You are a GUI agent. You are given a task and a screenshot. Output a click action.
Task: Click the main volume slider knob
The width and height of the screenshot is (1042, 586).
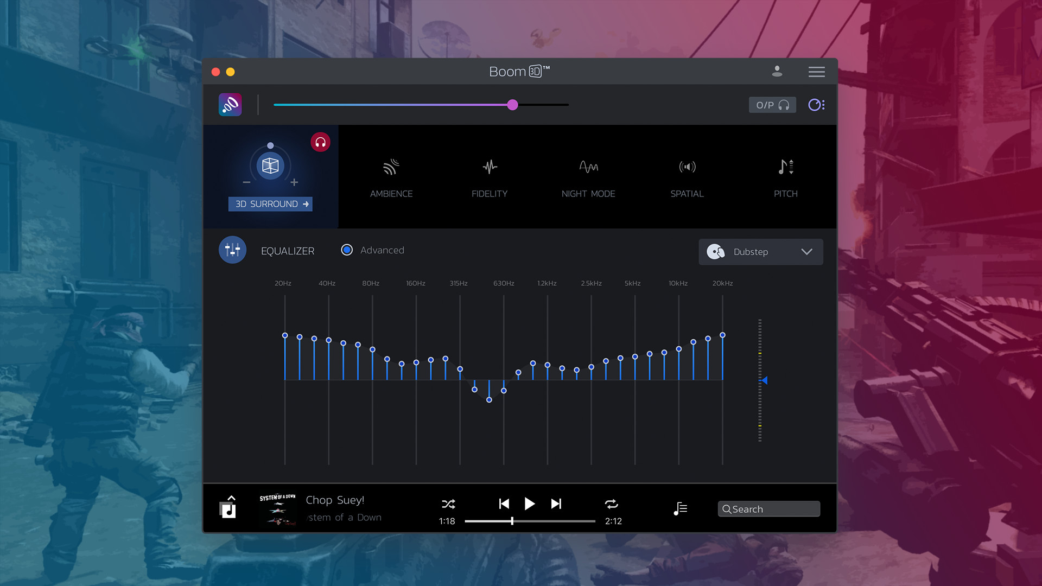click(x=512, y=105)
